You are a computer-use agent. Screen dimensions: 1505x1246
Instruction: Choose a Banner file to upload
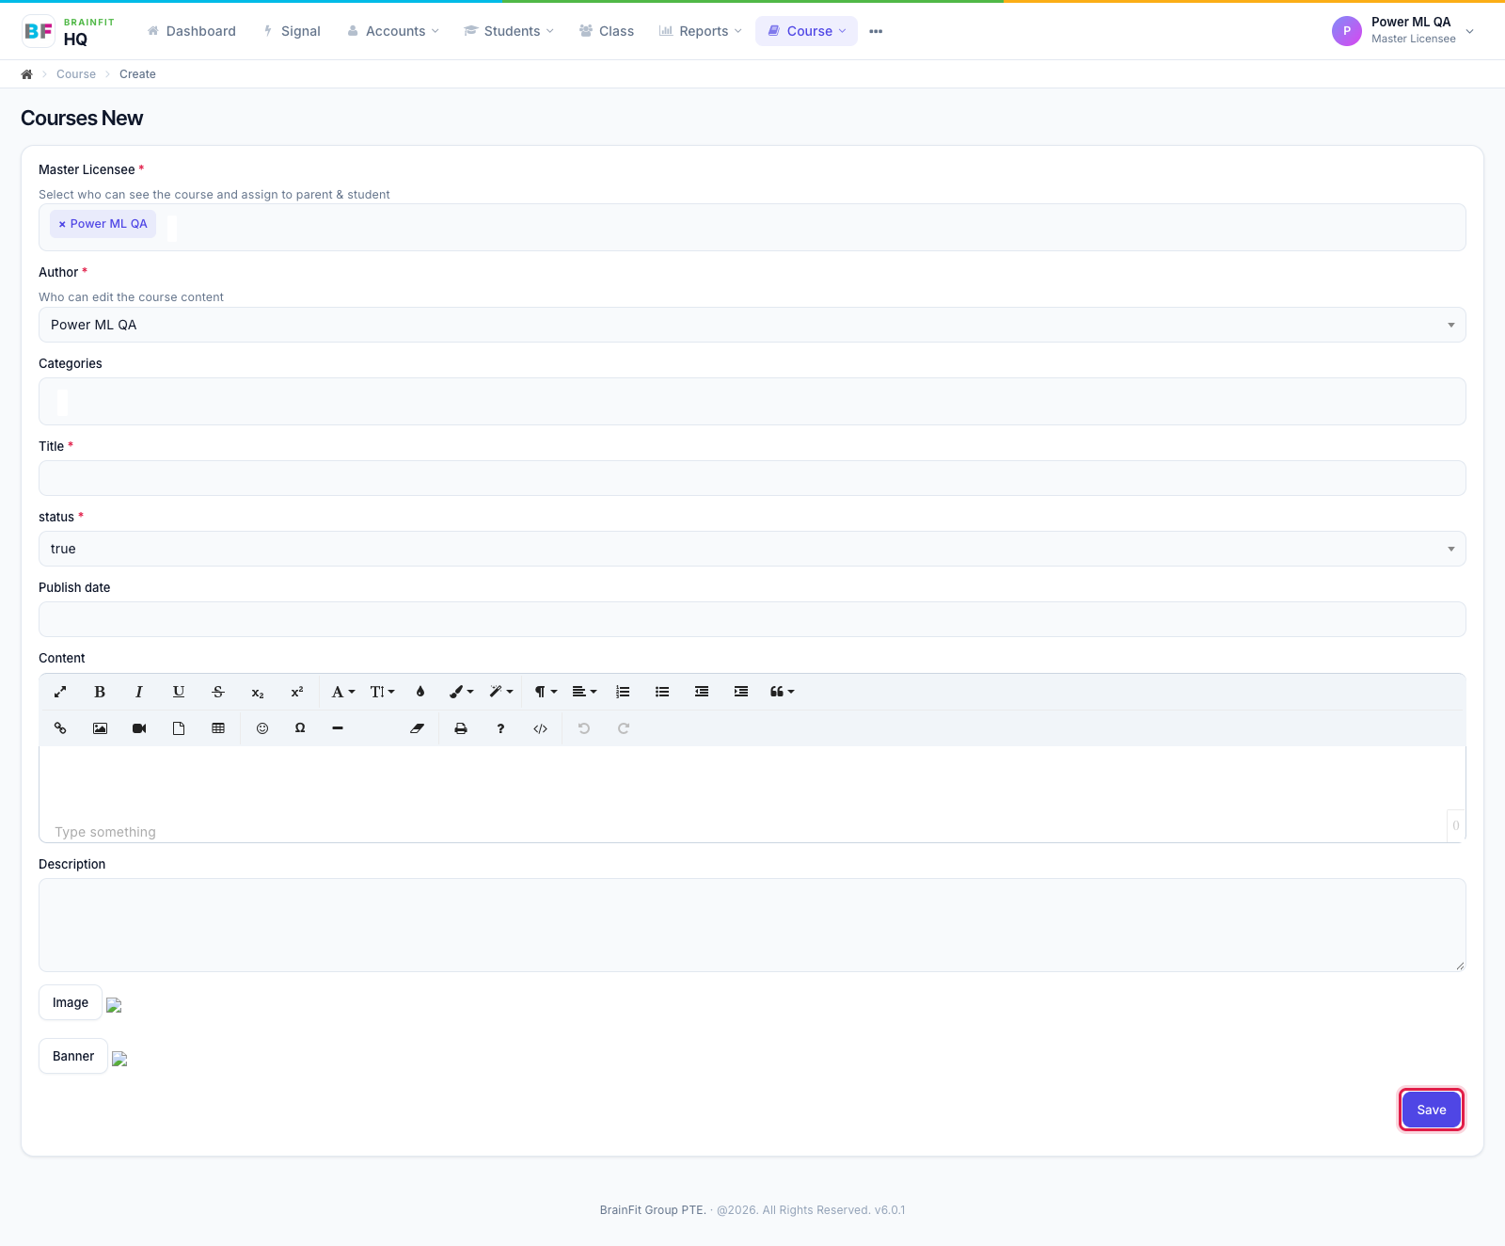[x=73, y=1056]
